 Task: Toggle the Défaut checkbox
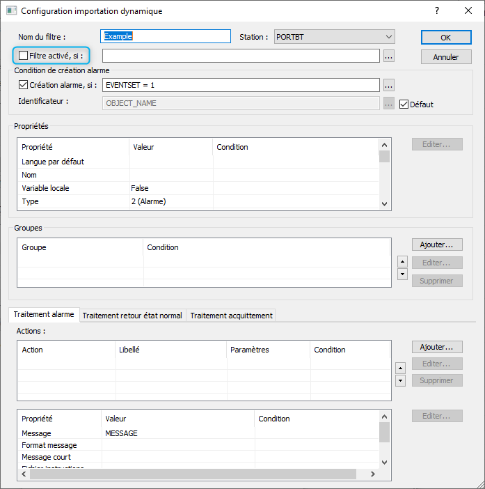pyautogui.click(x=404, y=104)
